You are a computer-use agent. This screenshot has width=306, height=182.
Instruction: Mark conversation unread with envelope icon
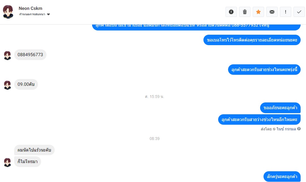coord(272,12)
